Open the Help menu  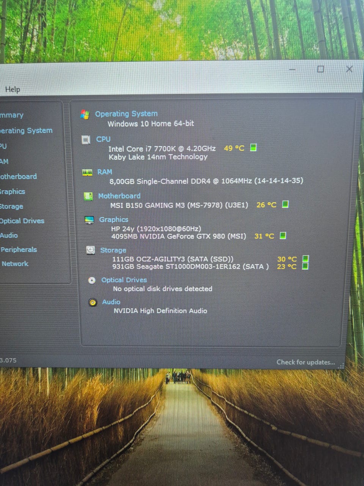pos(13,90)
